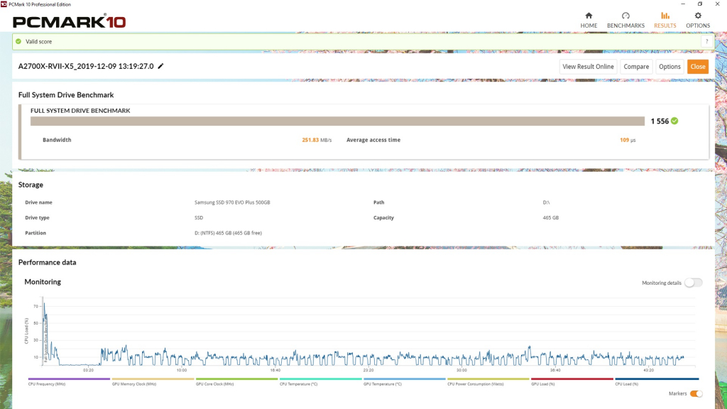
Task: Click the PCMark 10 logo
Action: point(70,22)
